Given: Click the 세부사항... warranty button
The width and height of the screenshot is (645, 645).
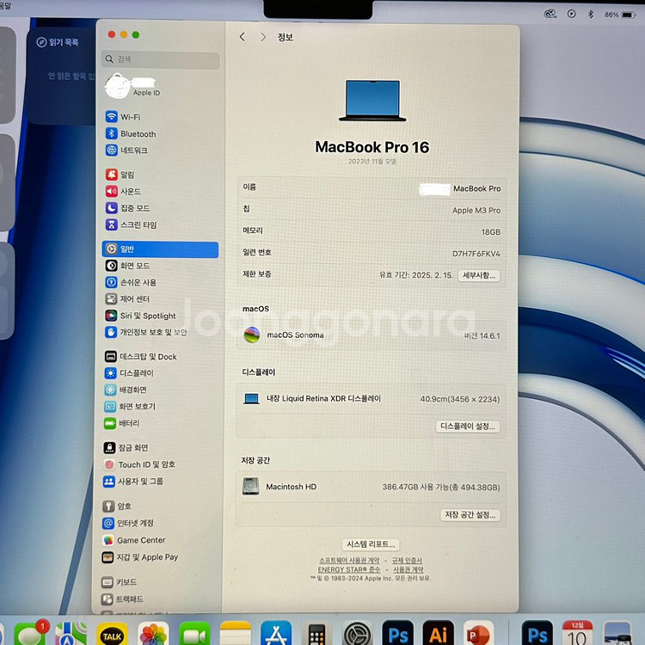Looking at the screenshot, I should point(479,275).
